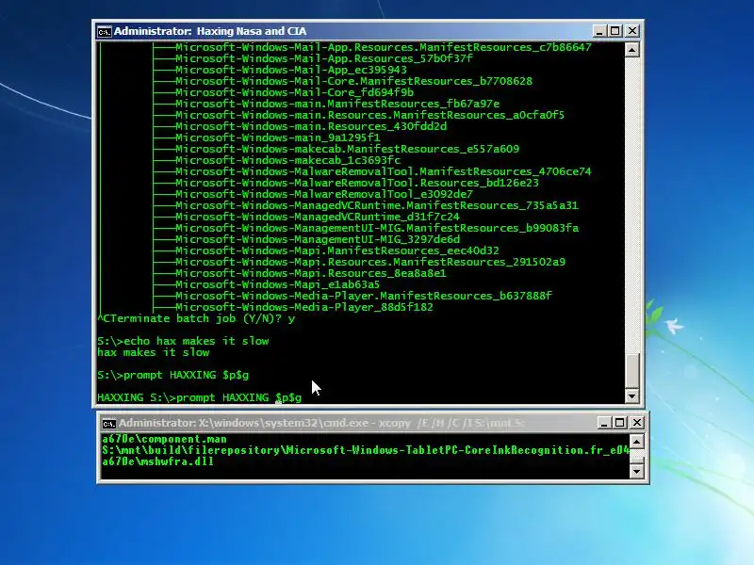Click line Microsoft-Windows-MalwareRemovalTool.ManifestResources_4706ce74
This screenshot has height=565, width=754.
pos(384,171)
